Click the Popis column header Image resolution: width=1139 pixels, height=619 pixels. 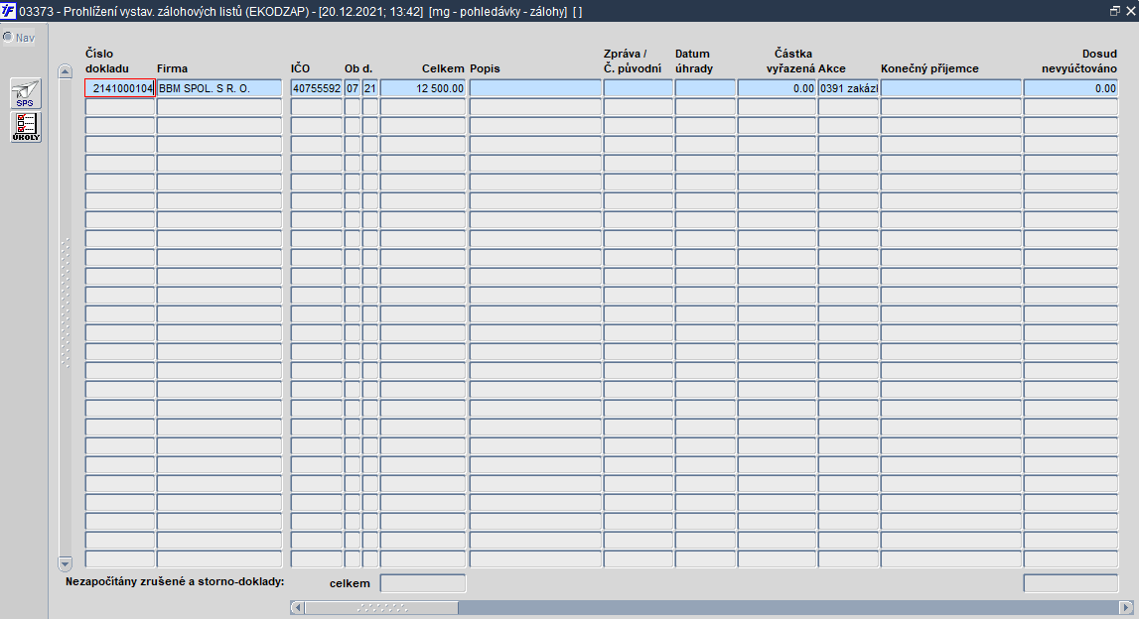[486, 68]
